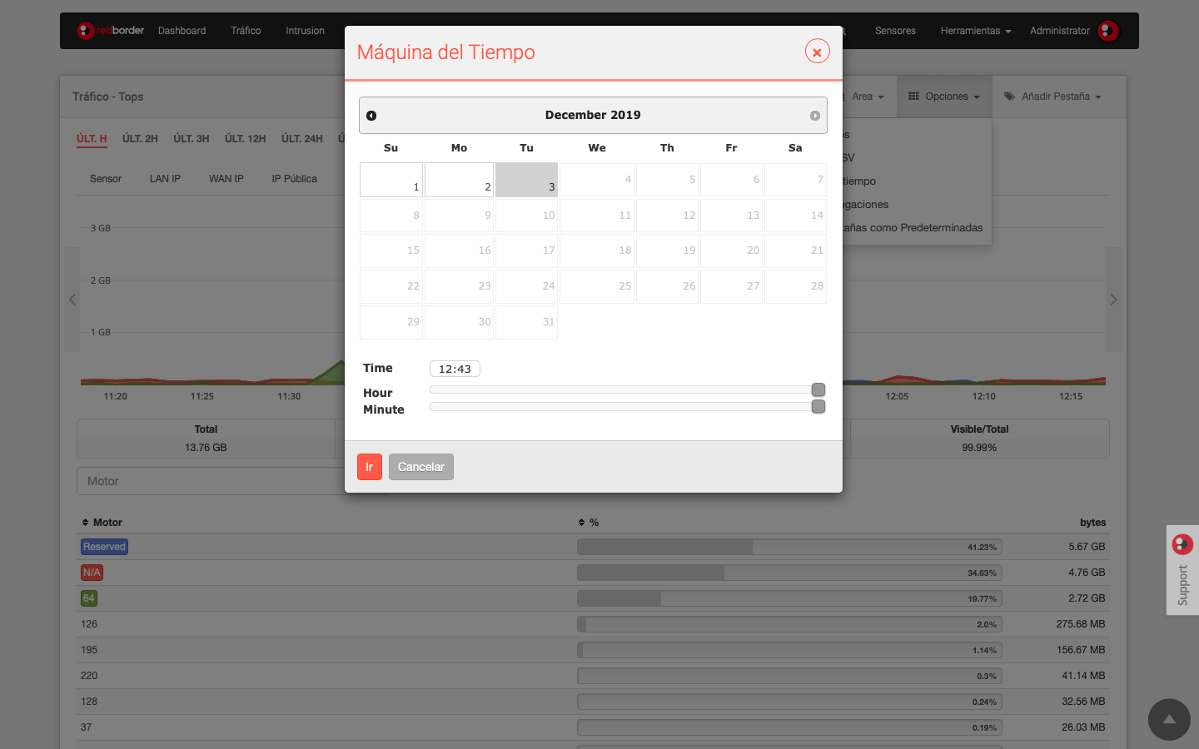Image resolution: width=1199 pixels, height=749 pixels.
Task: Expand the Opciones dropdown
Action: (944, 97)
